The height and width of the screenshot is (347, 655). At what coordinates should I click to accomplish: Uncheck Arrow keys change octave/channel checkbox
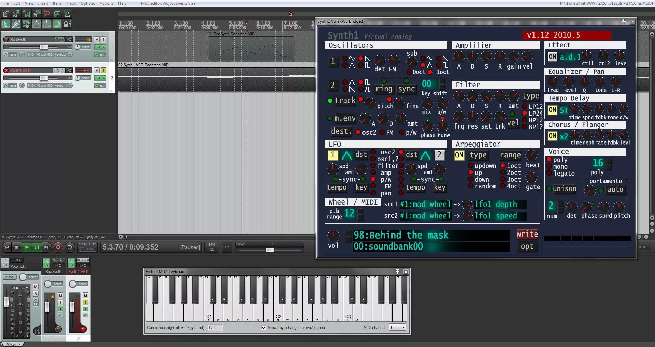[x=264, y=328]
